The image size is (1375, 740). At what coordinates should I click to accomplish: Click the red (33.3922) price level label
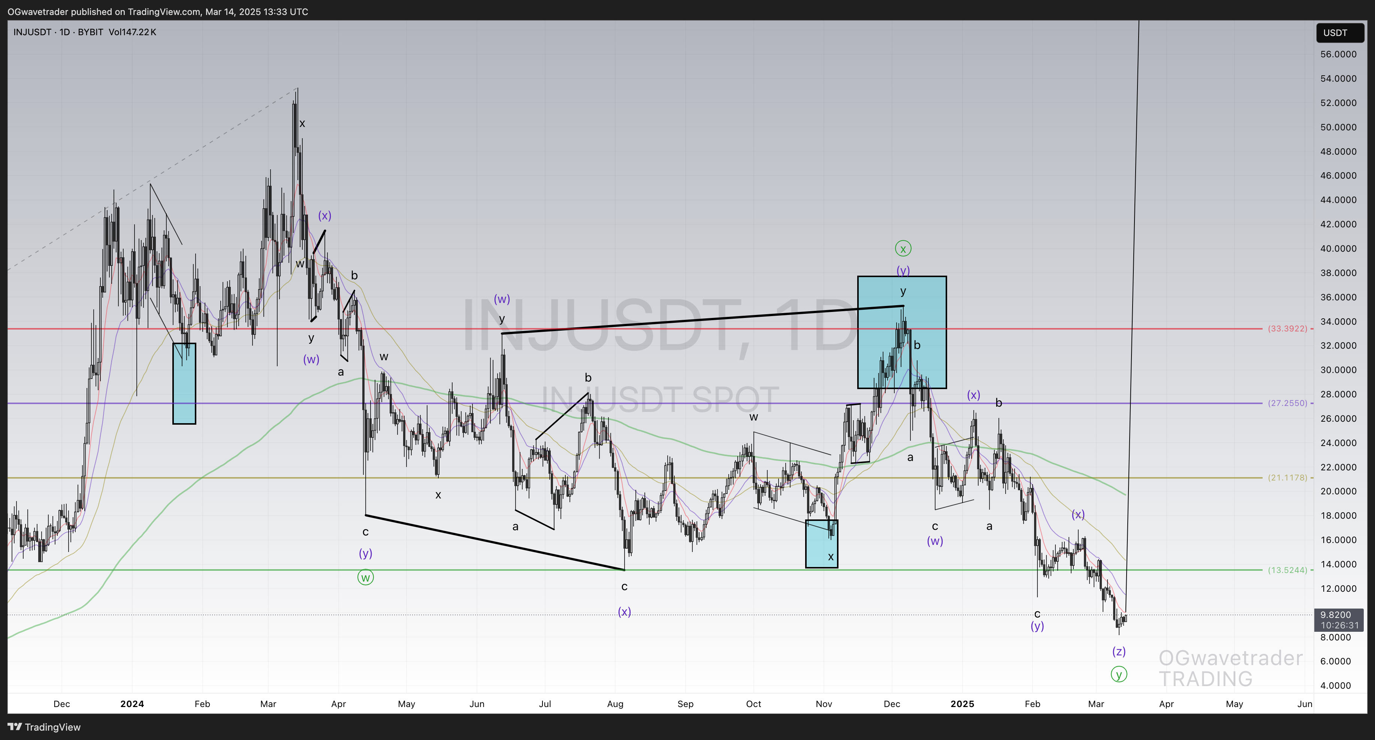(1287, 329)
